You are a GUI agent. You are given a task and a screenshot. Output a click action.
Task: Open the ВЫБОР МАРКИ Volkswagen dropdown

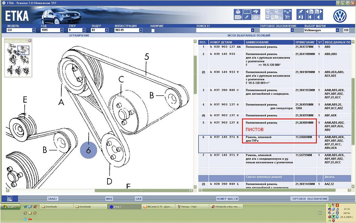pyautogui.click(x=337, y=30)
